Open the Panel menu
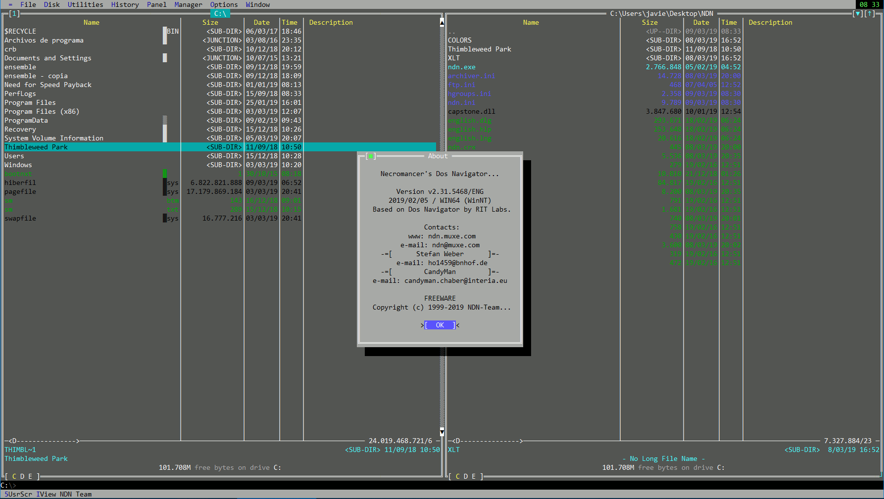Screen dimensions: 884x499 pyautogui.click(x=157, y=4)
